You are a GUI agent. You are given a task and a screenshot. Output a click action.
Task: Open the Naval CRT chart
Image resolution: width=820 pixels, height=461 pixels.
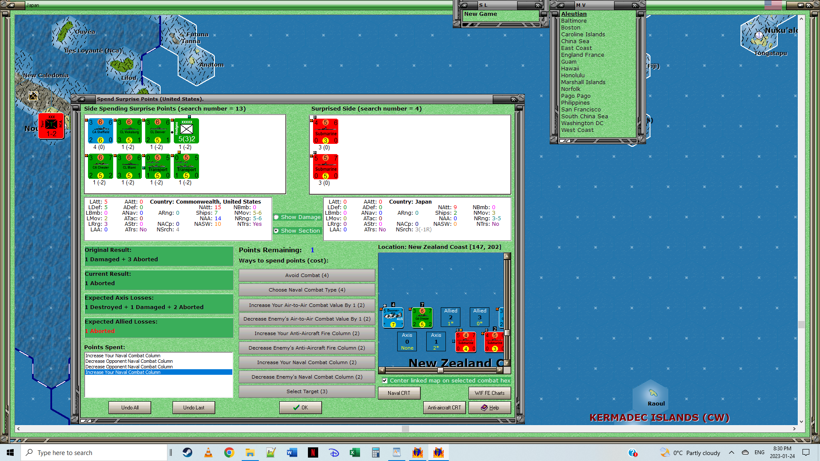coord(399,393)
